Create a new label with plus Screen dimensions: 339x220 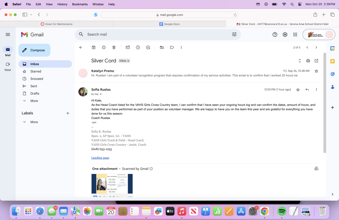(x=68, y=113)
